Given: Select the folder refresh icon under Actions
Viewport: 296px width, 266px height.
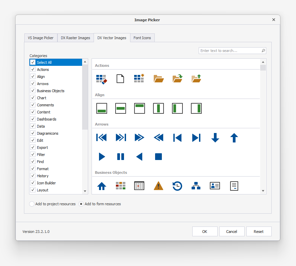Looking at the screenshot, I should 177,78.
